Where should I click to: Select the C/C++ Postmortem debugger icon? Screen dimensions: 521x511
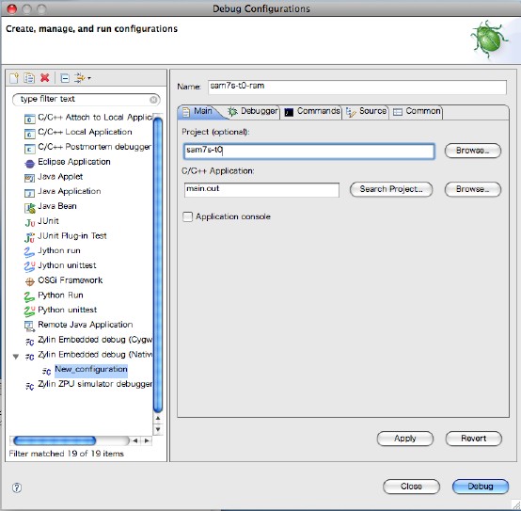tap(29, 149)
